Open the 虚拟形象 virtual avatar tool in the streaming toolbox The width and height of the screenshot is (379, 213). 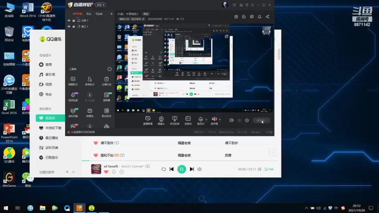click(73, 113)
